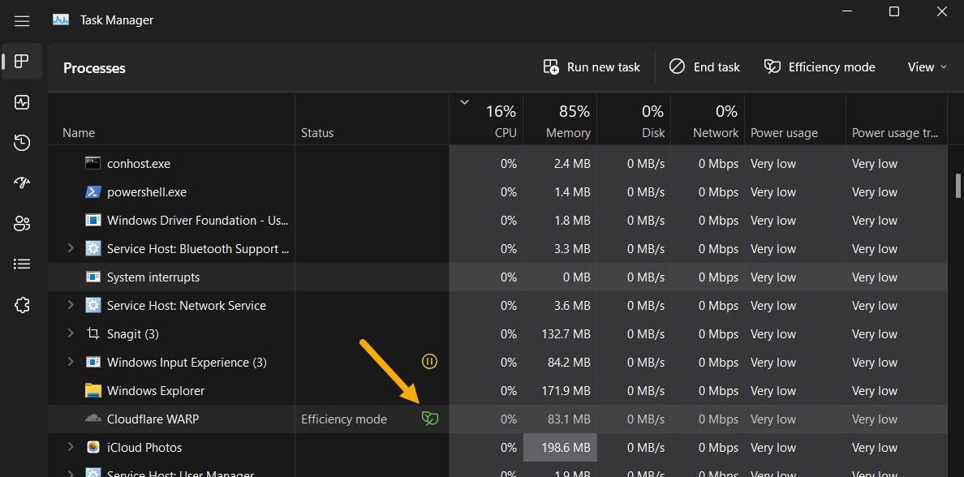Image resolution: width=964 pixels, height=477 pixels.
Task: Open the View dropdown menu
Action: (x=927, y=67)
